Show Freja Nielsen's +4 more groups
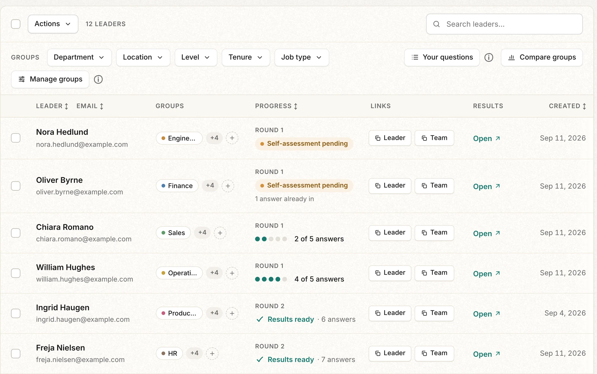Screen dimensions: 597x374 tap(195, 353)
